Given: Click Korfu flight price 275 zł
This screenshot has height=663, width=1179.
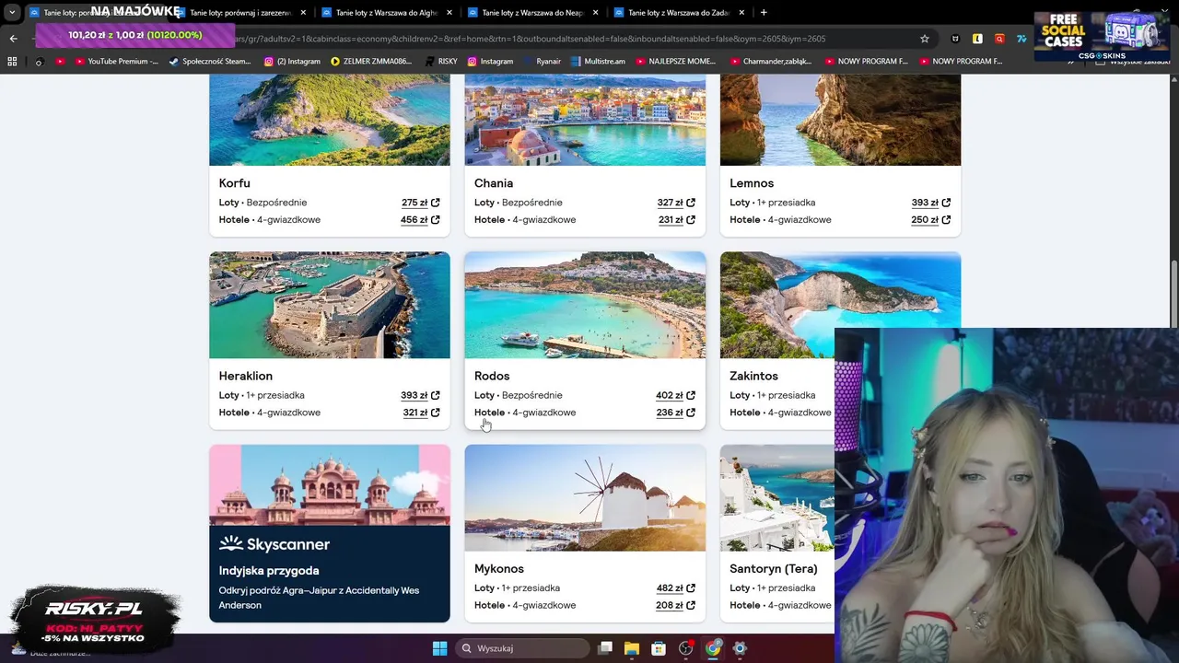Looking at the screenshot, I should click(414, 203).
